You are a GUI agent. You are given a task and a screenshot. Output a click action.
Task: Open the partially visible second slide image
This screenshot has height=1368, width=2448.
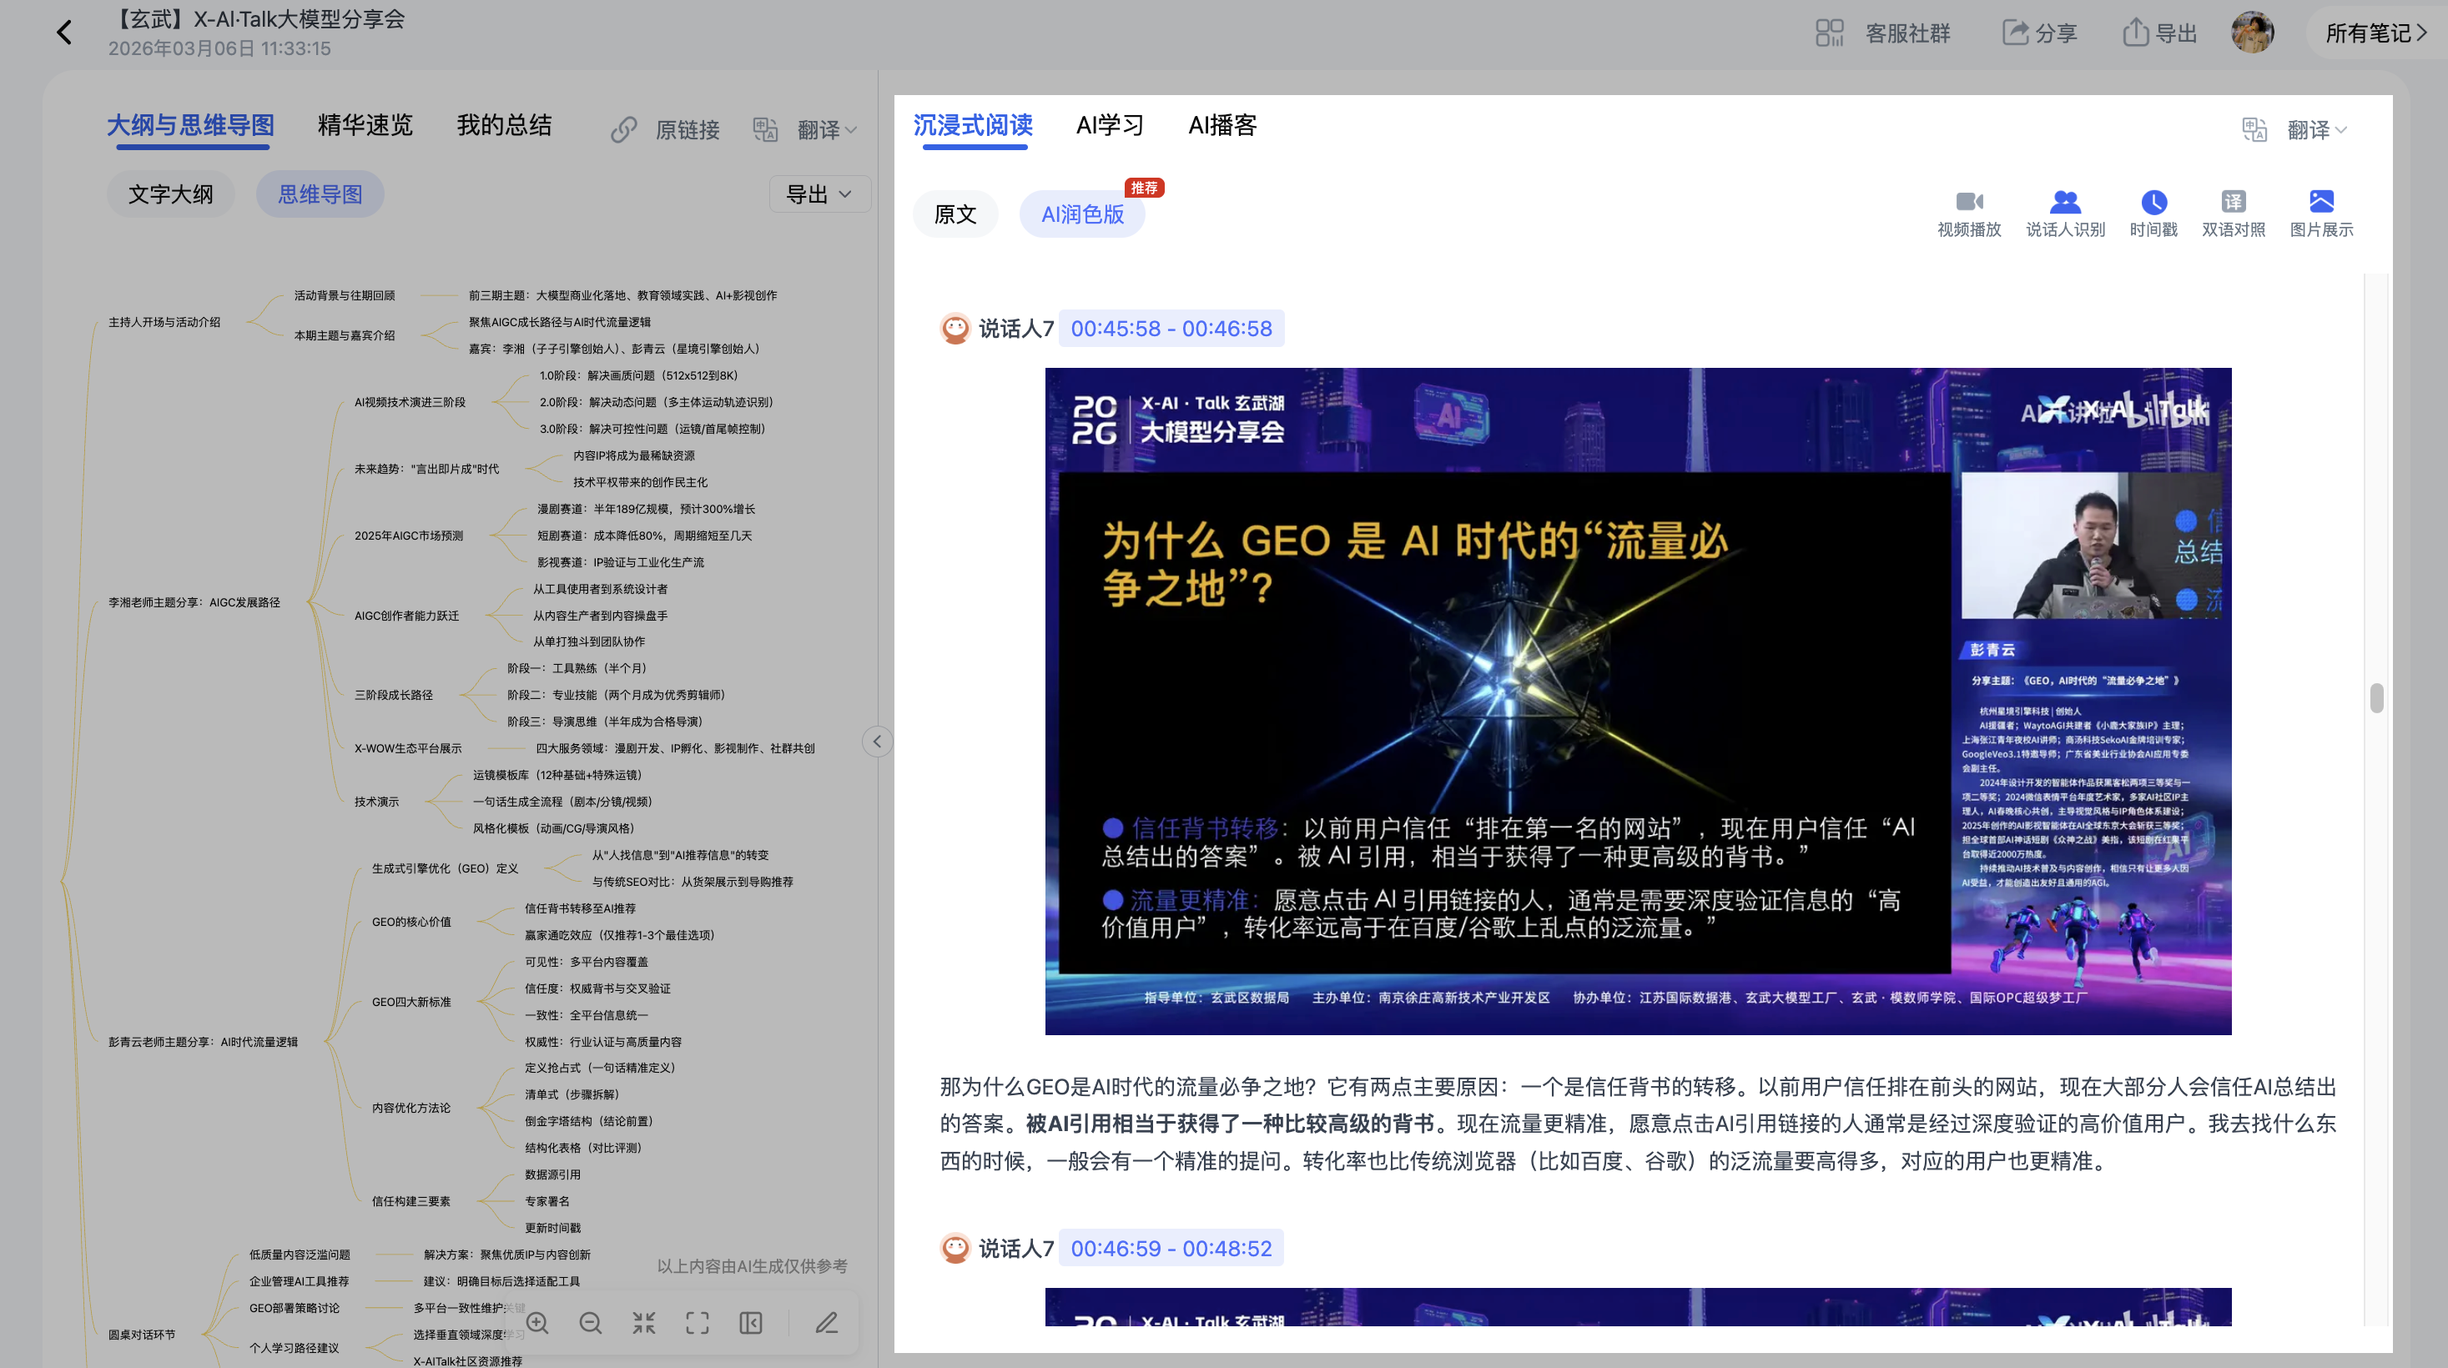(1639, 1307)
